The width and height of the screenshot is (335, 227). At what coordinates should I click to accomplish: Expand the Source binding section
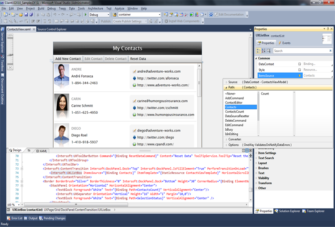coord(226,82)
